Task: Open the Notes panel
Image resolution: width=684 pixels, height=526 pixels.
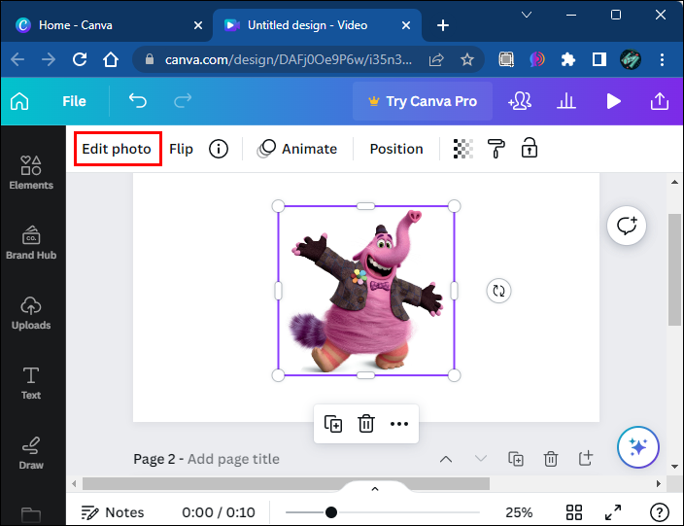Action: [113, 512]
